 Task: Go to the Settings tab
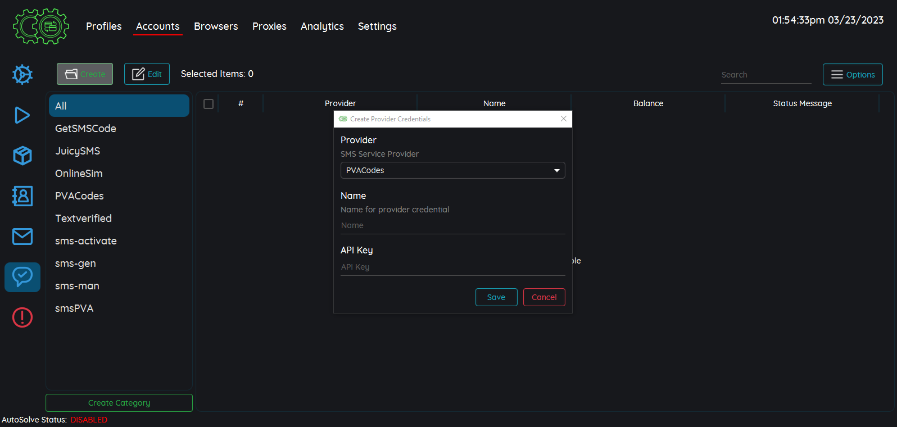[x=377, y=26]
